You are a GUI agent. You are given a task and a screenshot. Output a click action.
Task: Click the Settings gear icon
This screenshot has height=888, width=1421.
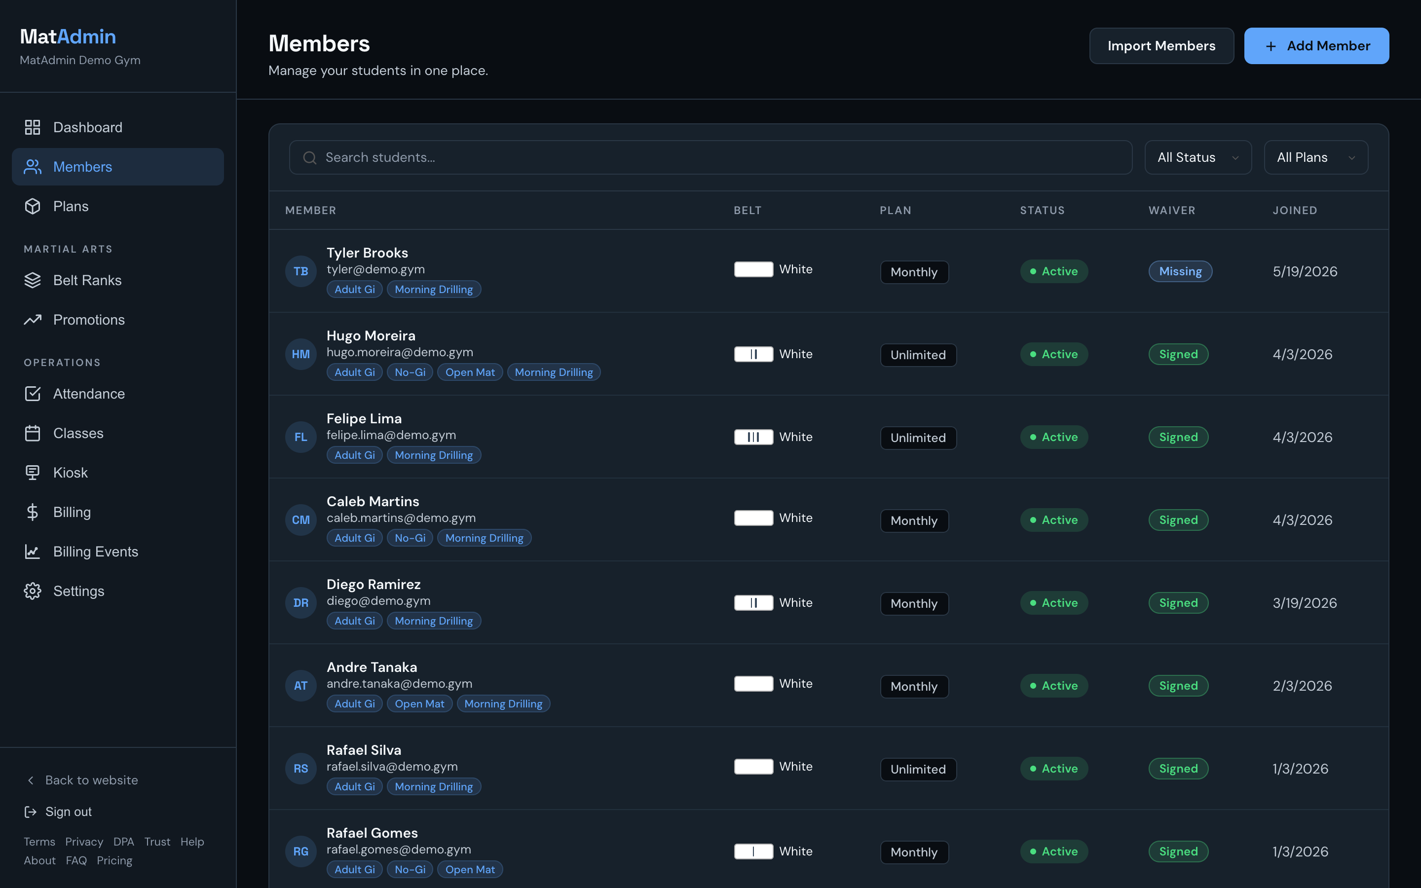(x=32, y=591)
